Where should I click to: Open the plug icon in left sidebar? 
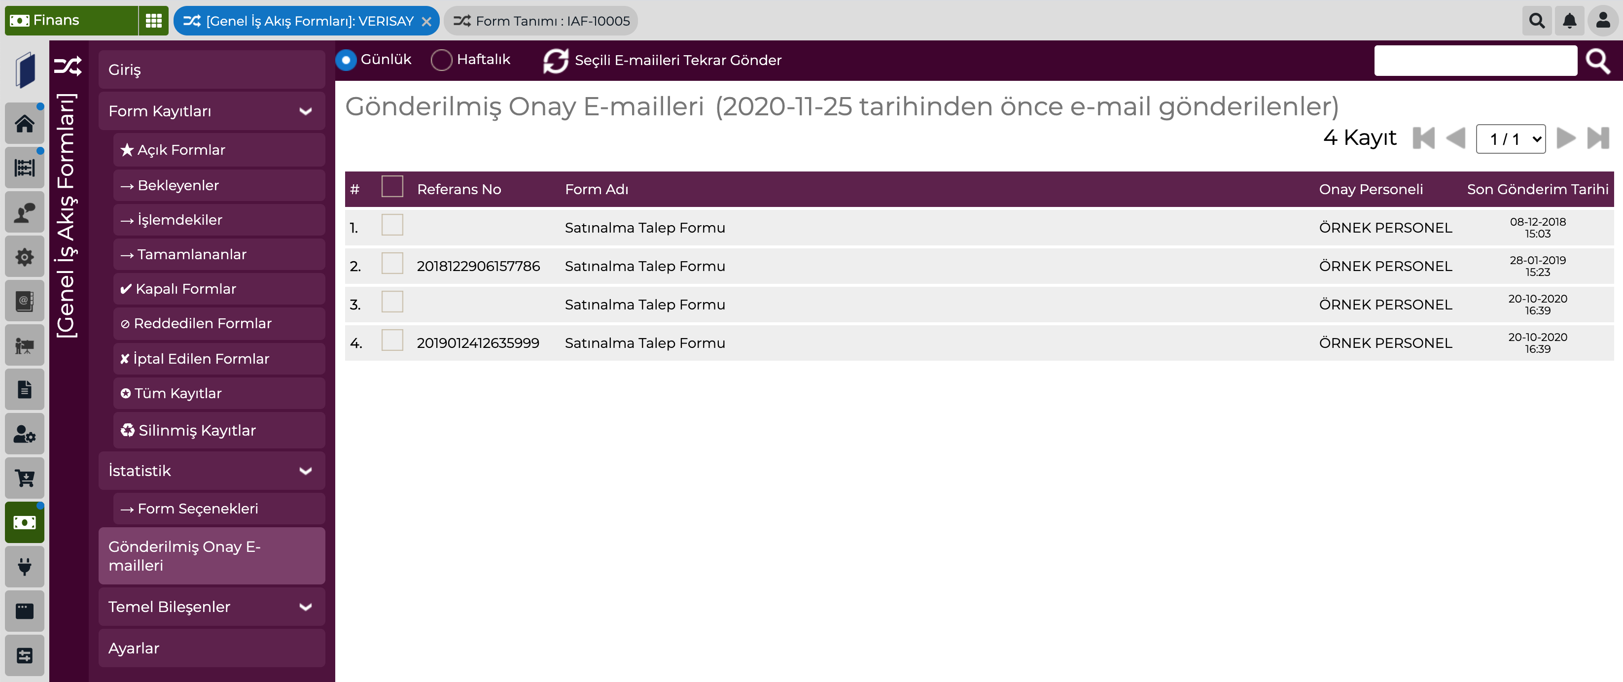(25, 567)
